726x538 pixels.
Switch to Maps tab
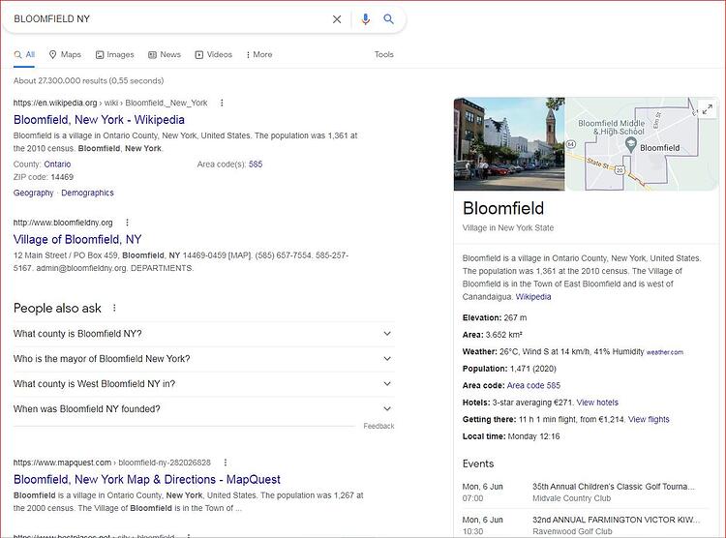(65, 54)
